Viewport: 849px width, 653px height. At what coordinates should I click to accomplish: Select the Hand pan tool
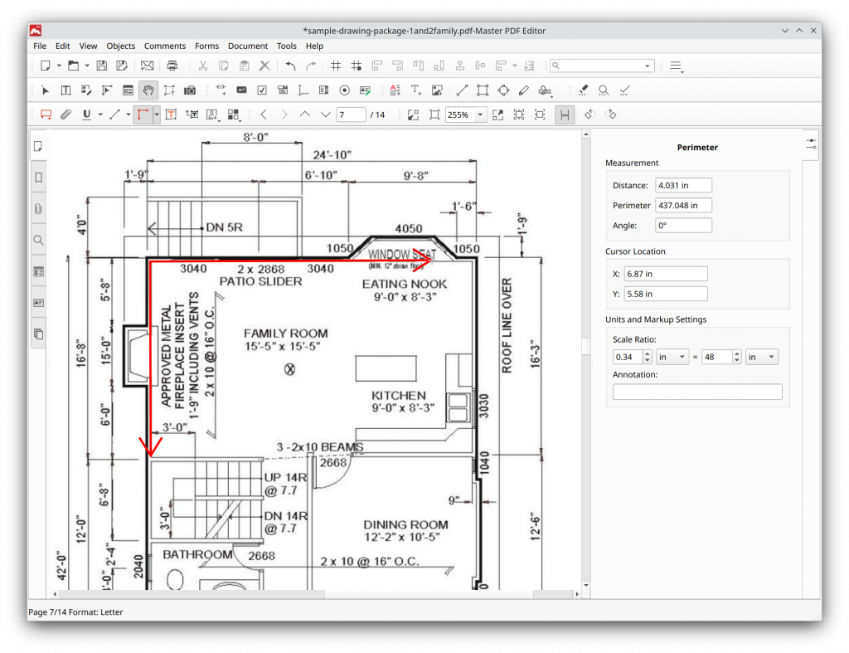(148, 90)
